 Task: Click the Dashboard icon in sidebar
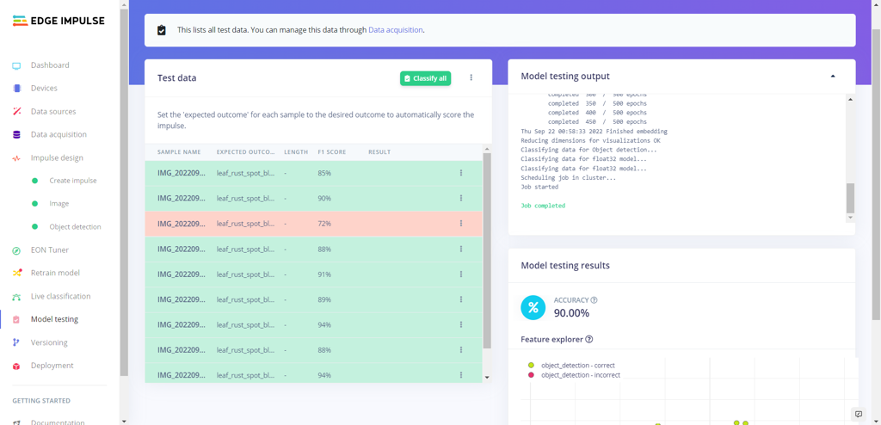pyautogui.click(x=16, y=65)
